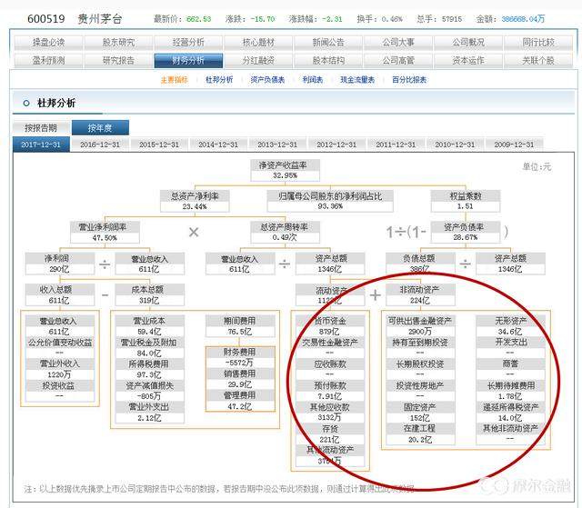582x508 pixels.
Task: Click the 主要指标 sub-navigation link
Action: click(x=174, y=79)
